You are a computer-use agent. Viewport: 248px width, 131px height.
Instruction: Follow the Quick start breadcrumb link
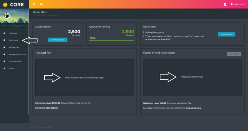pos(53,15)
